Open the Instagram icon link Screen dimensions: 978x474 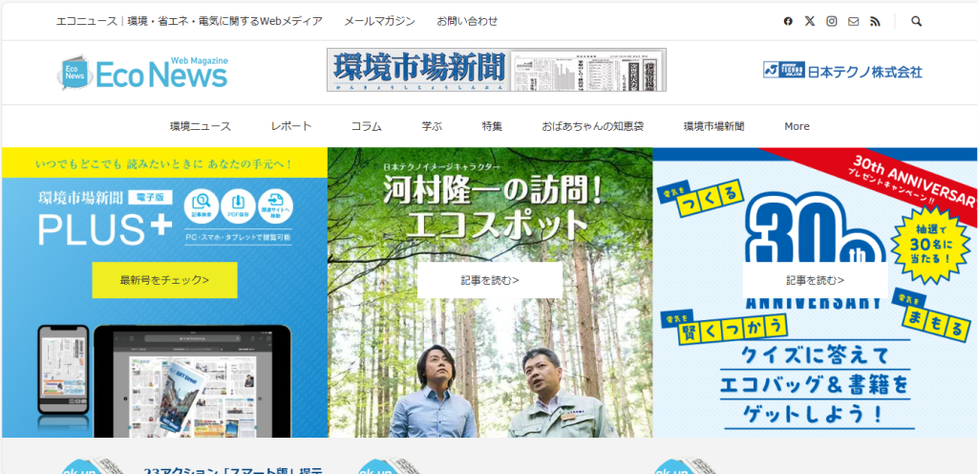[x=832, y=21]
